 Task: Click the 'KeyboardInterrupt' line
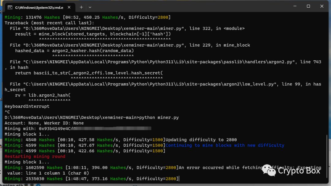coord(27,106)
